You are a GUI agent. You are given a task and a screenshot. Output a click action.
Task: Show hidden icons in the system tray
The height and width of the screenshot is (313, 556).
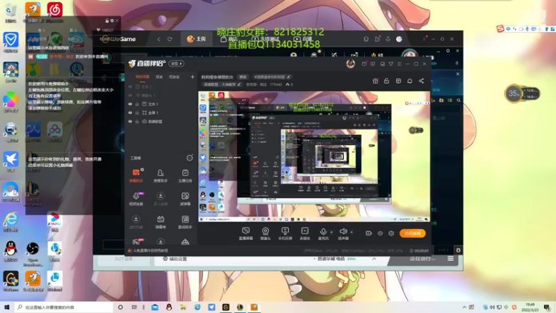[464, 307]
